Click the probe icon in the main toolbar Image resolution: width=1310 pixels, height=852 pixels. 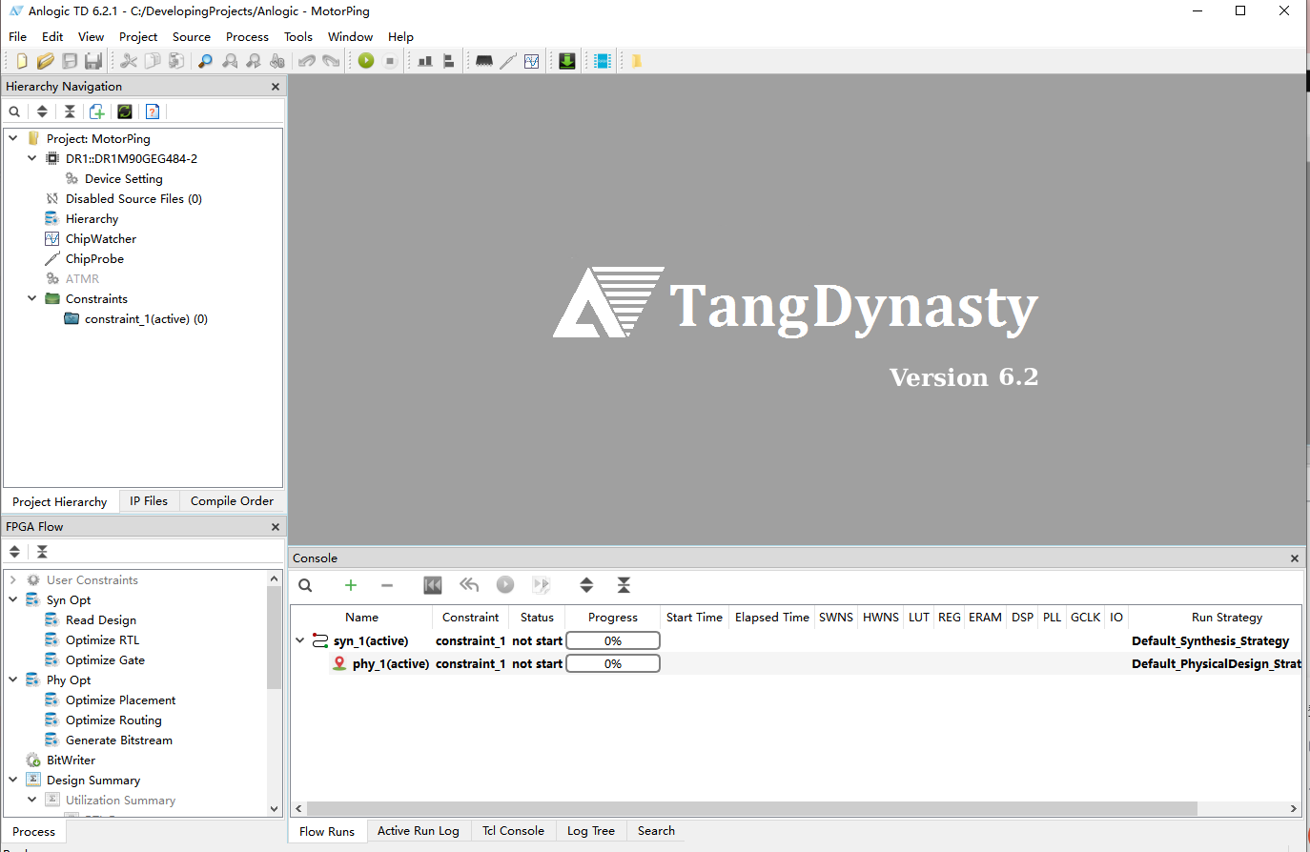(x=508, y=61)
